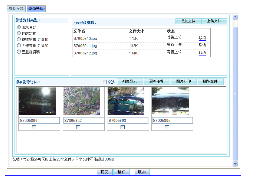The image size is (255, 178).
Task: Click the 删除文件 button
Action: tap(210, 81)
